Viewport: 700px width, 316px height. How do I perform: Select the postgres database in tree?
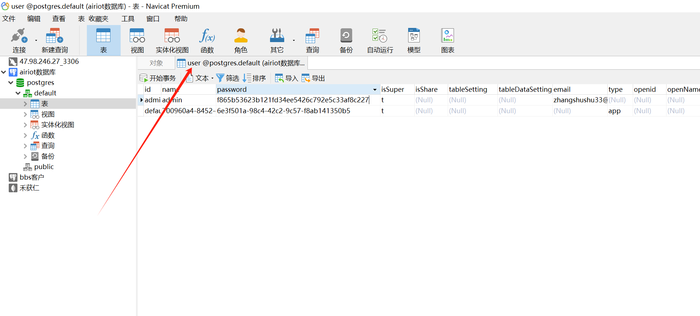pyautogui.click(x=40, y=83)
